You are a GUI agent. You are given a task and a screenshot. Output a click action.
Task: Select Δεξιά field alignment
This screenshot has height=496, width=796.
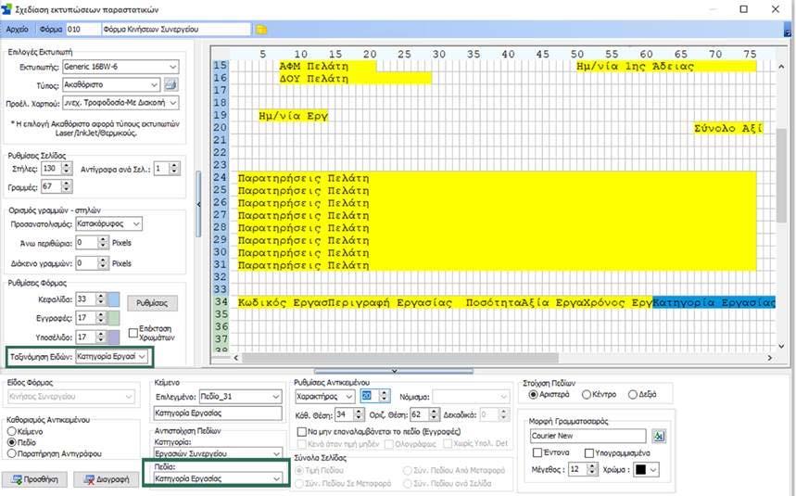coord(633,394)
